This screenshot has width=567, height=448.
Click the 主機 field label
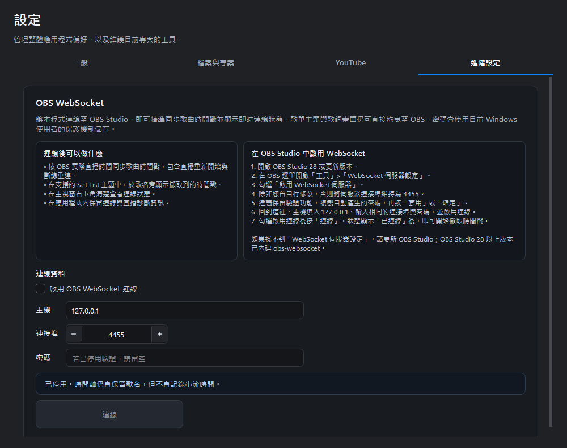pos(43,310)
